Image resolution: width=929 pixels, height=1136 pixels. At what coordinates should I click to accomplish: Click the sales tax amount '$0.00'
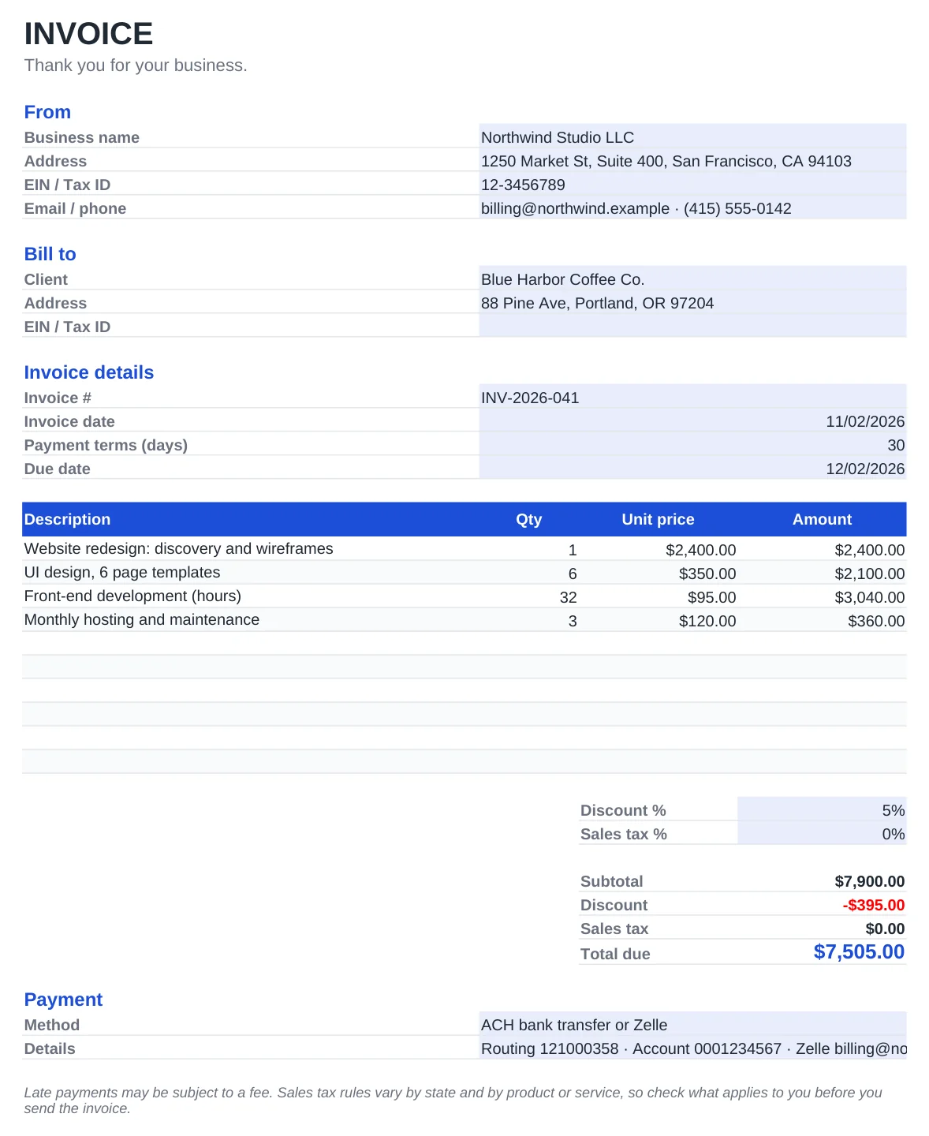(885, 929)
